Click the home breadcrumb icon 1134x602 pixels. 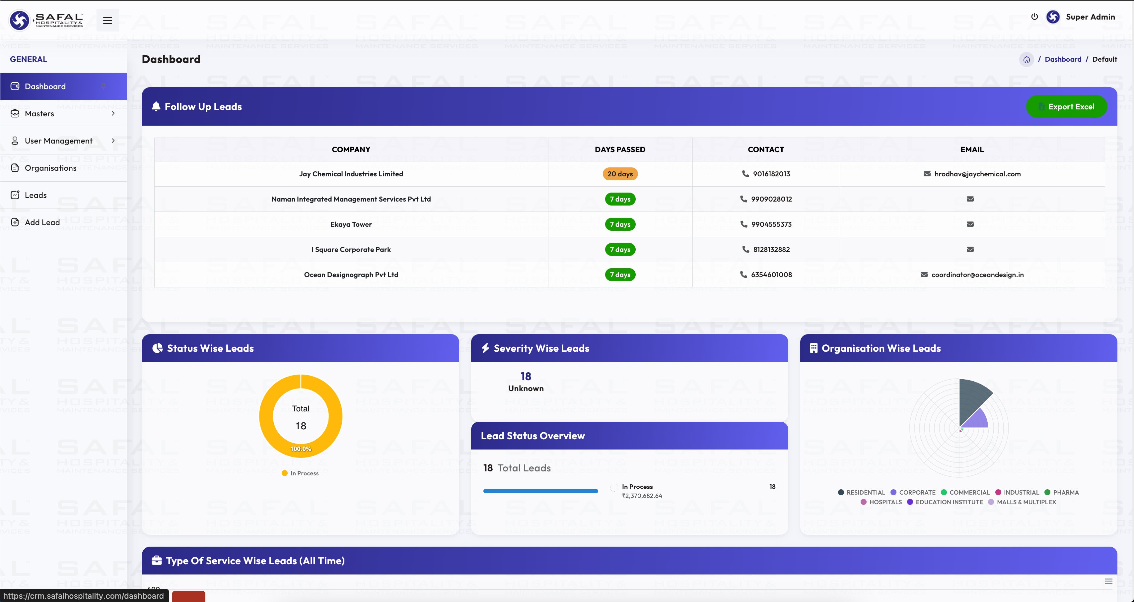(1026, 59)
